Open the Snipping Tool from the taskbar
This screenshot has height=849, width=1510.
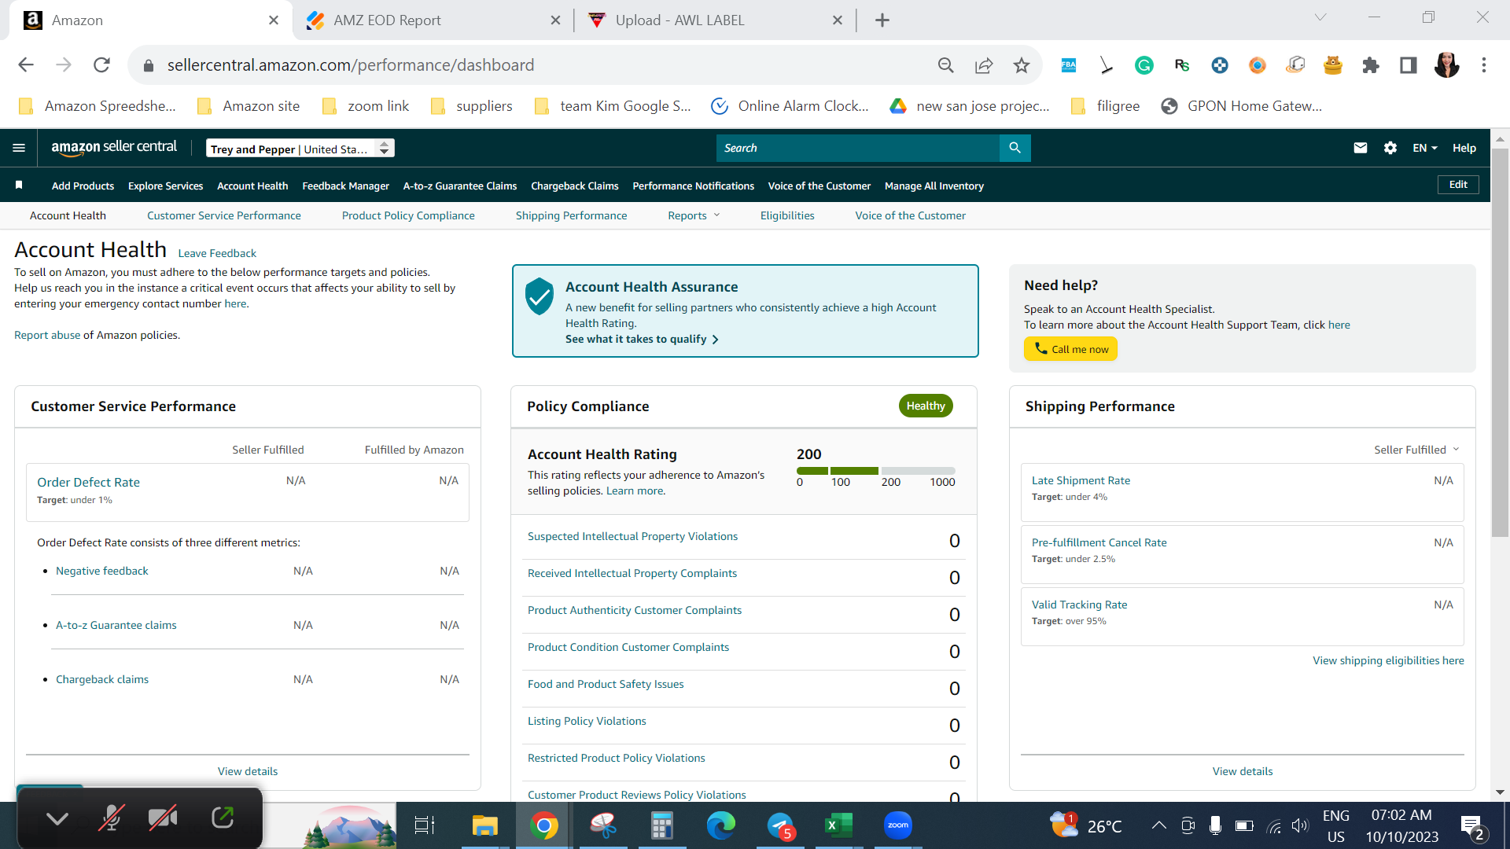(x=602, y=825)
